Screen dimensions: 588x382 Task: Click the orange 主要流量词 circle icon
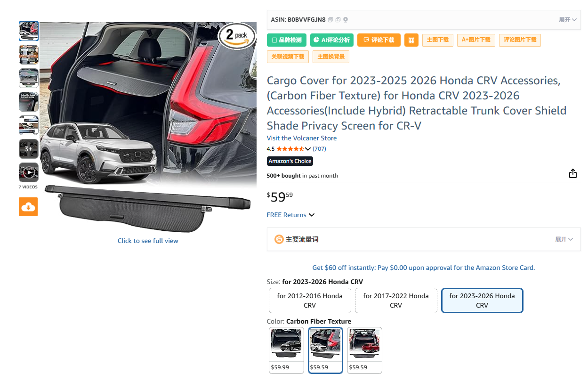pyautogui.click(x=279, y=239)
